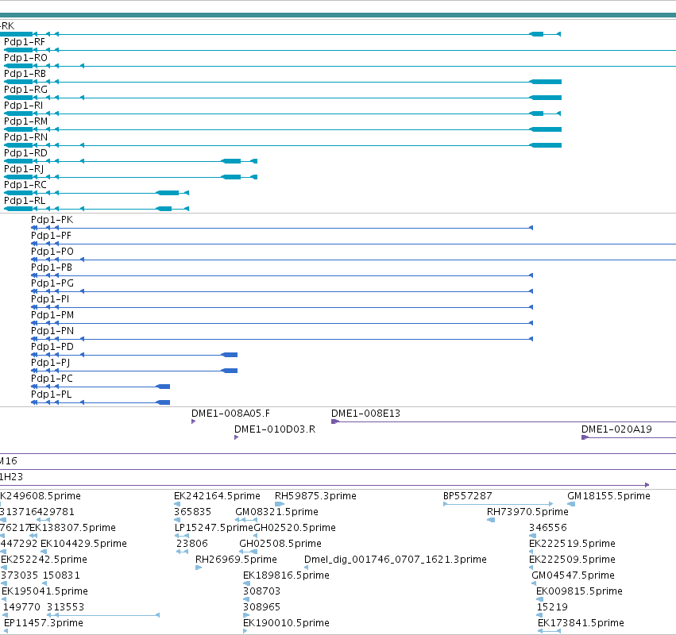Click the GM18155.5prime EST label
The image size is (676, 635).
tap(608, 496)
